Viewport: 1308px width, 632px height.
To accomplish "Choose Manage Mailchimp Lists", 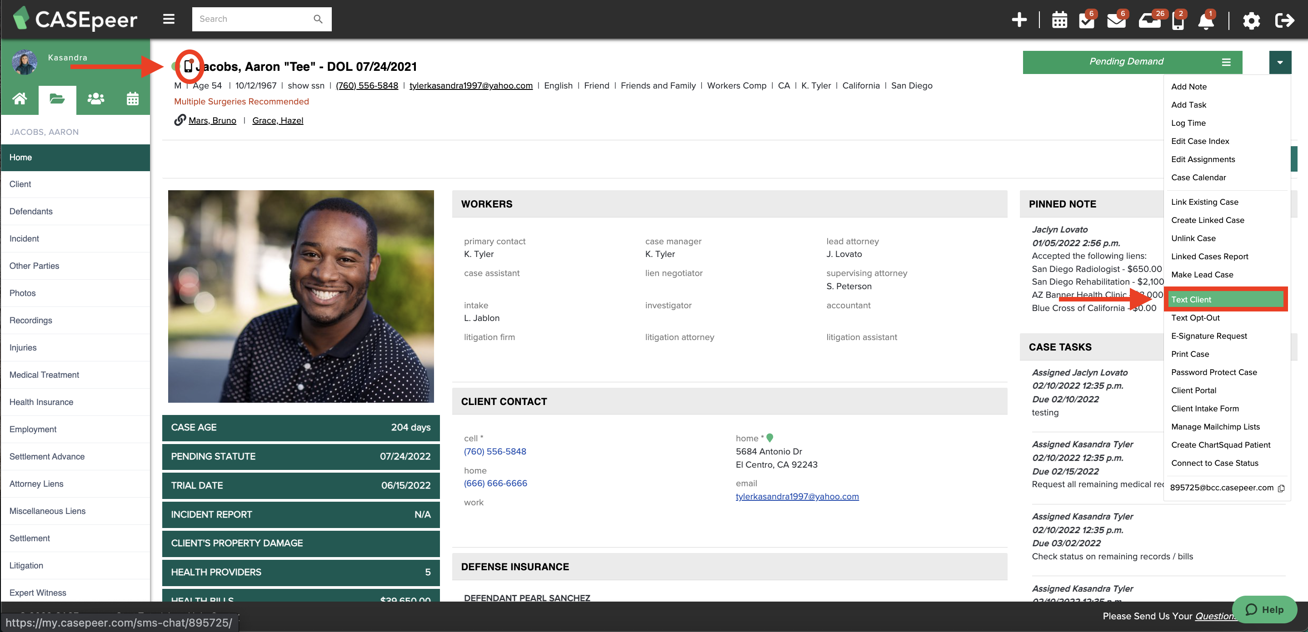I will [1216, 427].
